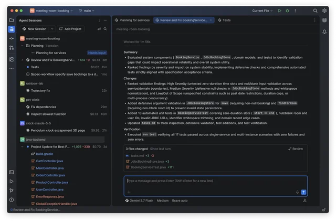This screenshot has width=336, height=221.
Task: Send the message with arrow button
Action: pyautogui.click(x=303, y=192)
